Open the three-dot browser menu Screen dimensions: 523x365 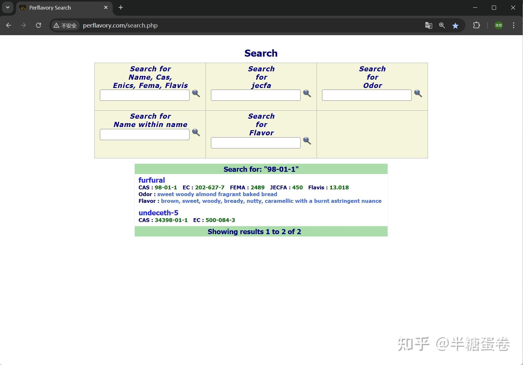pos(514,25)
